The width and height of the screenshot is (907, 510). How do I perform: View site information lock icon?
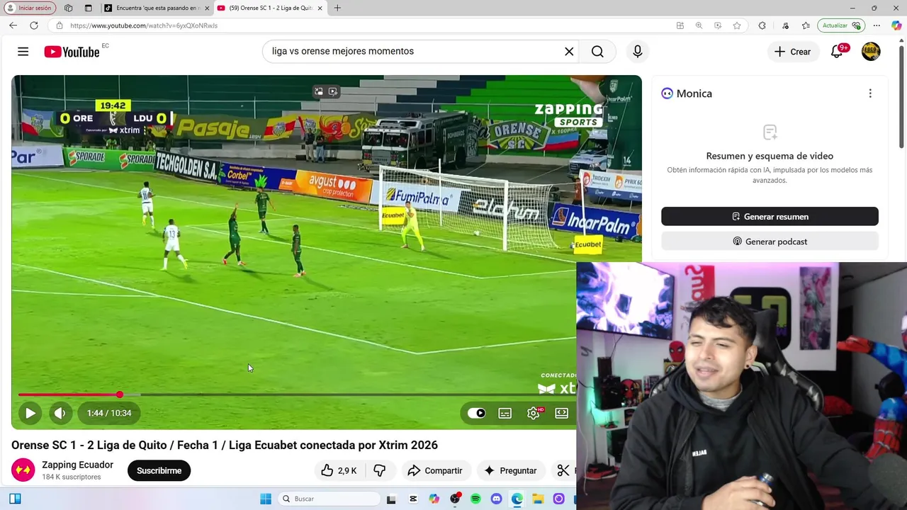click(x=60, y=25)
